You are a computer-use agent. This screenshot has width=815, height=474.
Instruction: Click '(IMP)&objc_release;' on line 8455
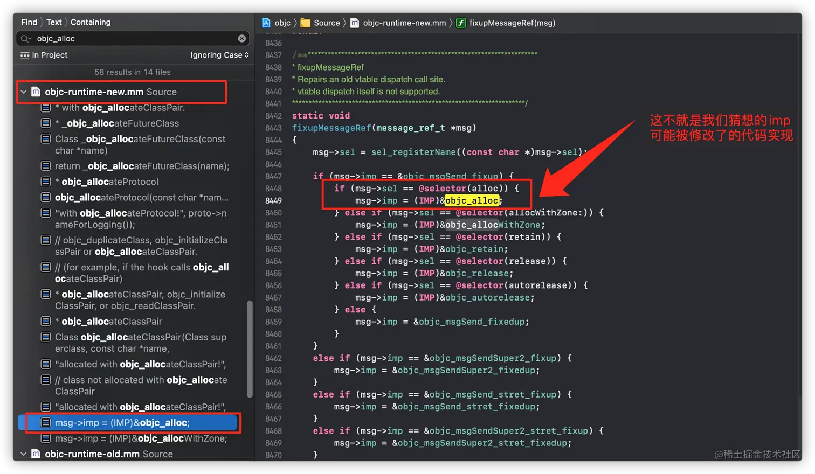click(464, 273)
